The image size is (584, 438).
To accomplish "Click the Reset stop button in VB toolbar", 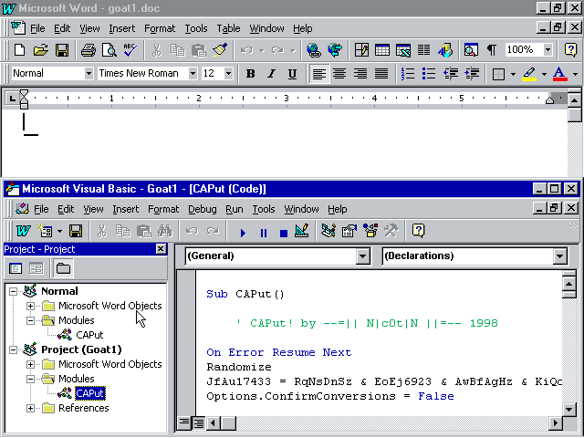I will point(284,233).
